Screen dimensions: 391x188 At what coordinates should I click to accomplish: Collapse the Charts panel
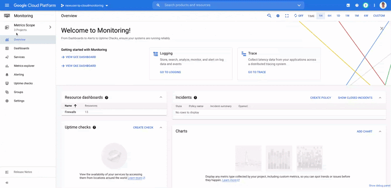[380, 132]
